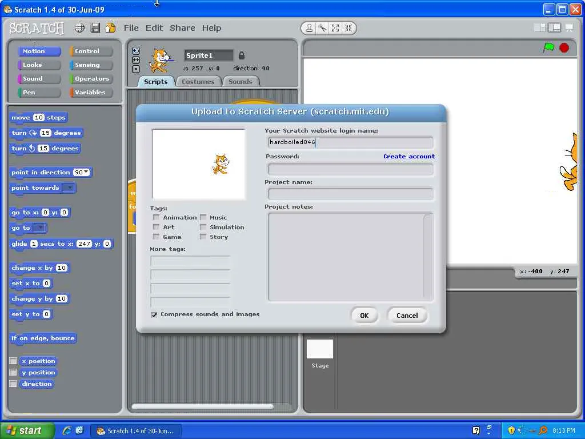Switch to full stage view
Image resolution: width=585 pixels, height=439 pixels.
pos(554,27)
